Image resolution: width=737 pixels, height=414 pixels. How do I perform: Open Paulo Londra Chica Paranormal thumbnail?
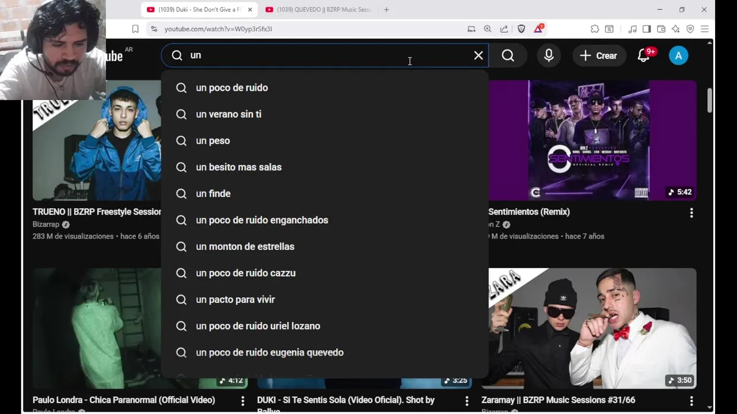97,328
